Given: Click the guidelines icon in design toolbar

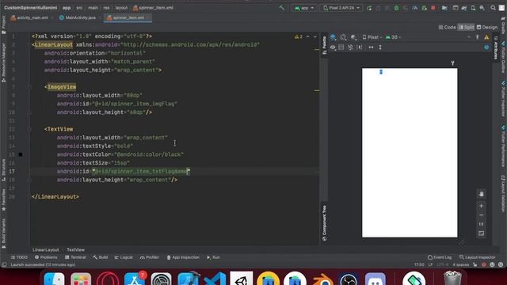Looking at the screenshot, I should [x=360, y=47].
